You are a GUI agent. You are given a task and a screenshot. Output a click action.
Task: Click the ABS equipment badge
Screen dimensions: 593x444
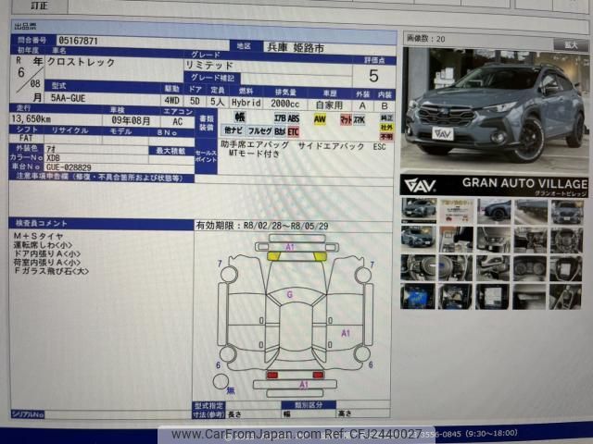tap(293, 119)
